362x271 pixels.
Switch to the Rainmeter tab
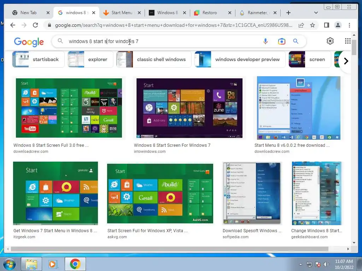257,13
